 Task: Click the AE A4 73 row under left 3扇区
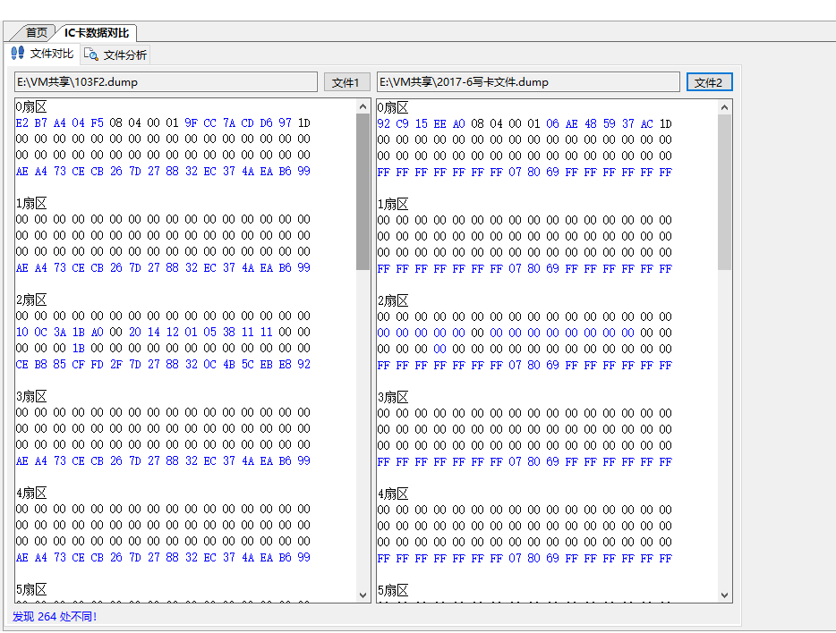point(163,461)
